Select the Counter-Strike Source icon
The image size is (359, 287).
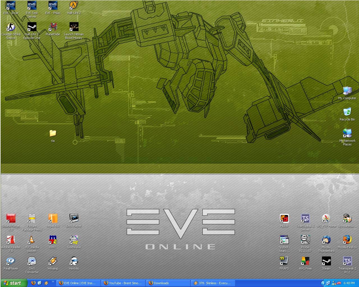11,31
